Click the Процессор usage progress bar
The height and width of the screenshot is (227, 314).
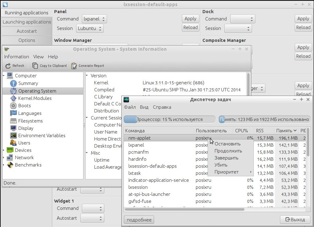pos(170,119)
